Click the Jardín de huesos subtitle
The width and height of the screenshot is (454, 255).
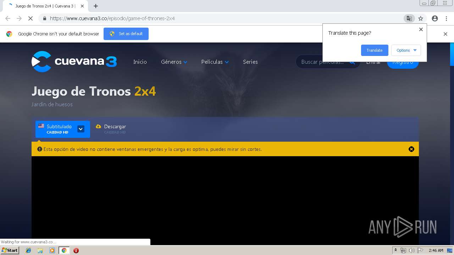pos(52,104)
